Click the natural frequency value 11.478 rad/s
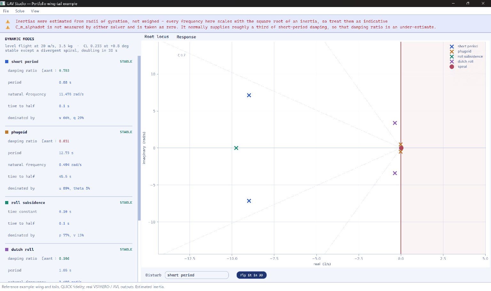This screenshot has width=491, height=291. tap(71, 94)
